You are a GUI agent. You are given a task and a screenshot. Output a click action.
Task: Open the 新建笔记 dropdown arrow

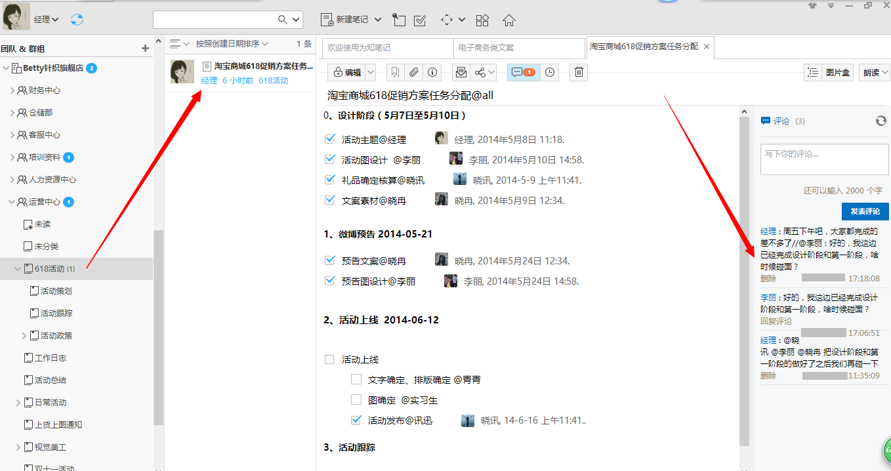[378, 20]
